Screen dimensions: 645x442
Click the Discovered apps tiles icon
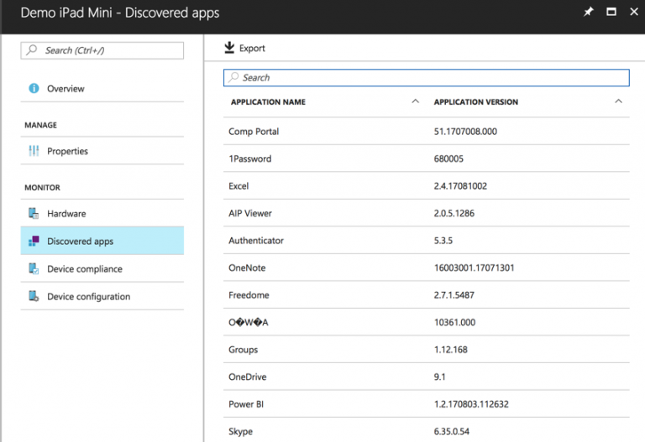[34, 241]
